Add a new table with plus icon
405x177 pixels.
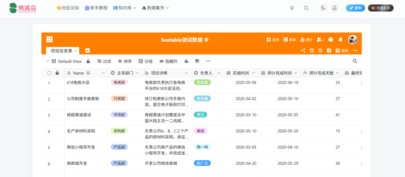point(87,51)
